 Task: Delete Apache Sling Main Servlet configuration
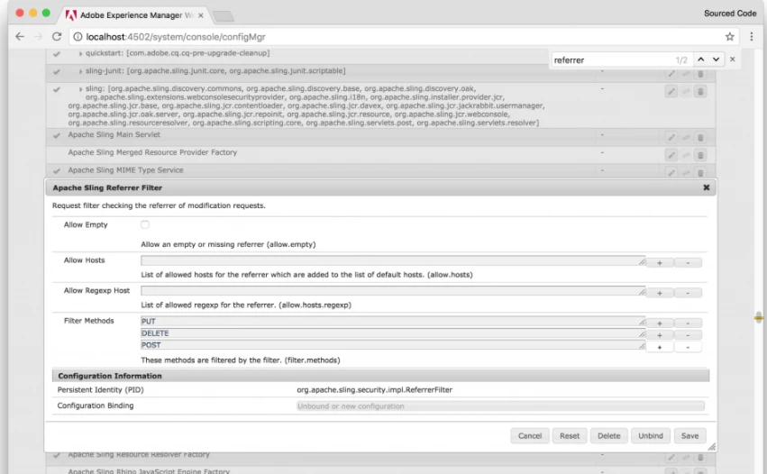pyautogui.click(x=700, y=138)
